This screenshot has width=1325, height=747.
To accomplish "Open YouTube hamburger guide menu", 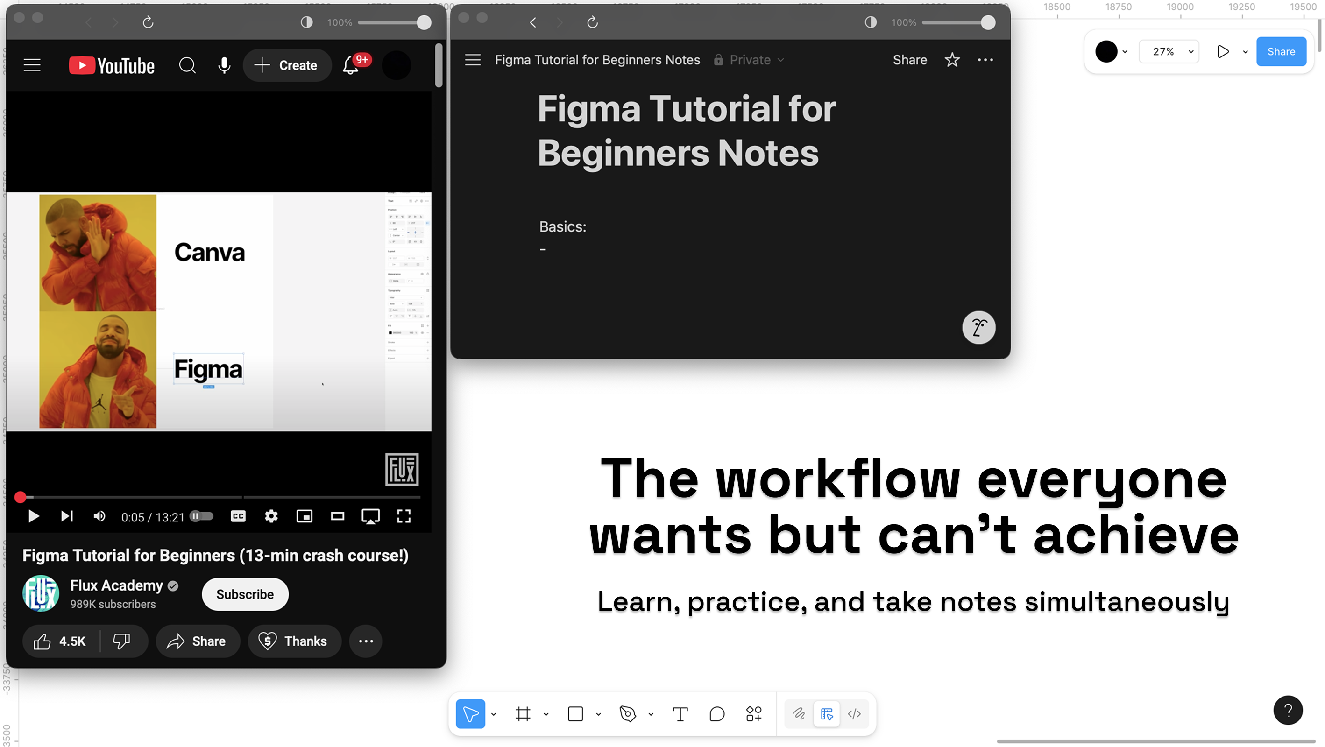I will (32, 65).
